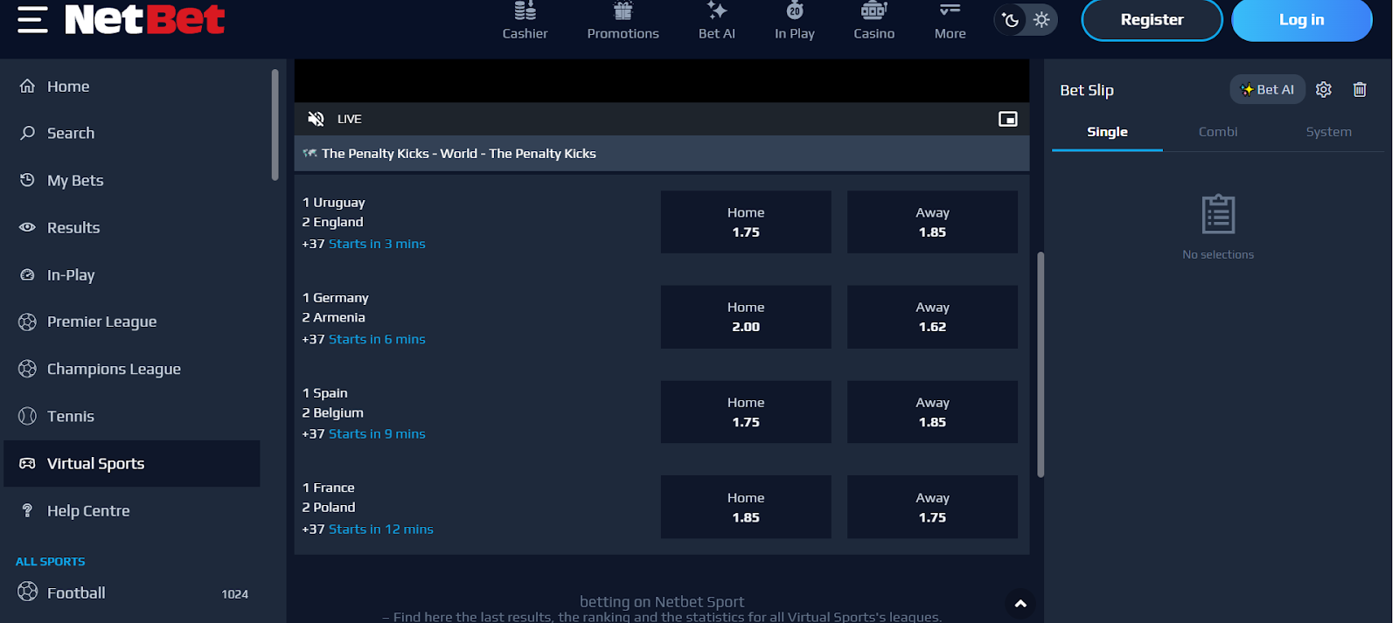
Task: Bet Home 1.75 on Uruguay vs England
Action: pos(746,222)
